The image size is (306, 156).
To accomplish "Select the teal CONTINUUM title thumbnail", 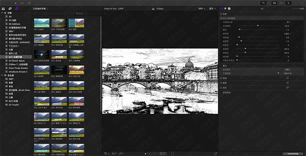I will click(42, 23).
